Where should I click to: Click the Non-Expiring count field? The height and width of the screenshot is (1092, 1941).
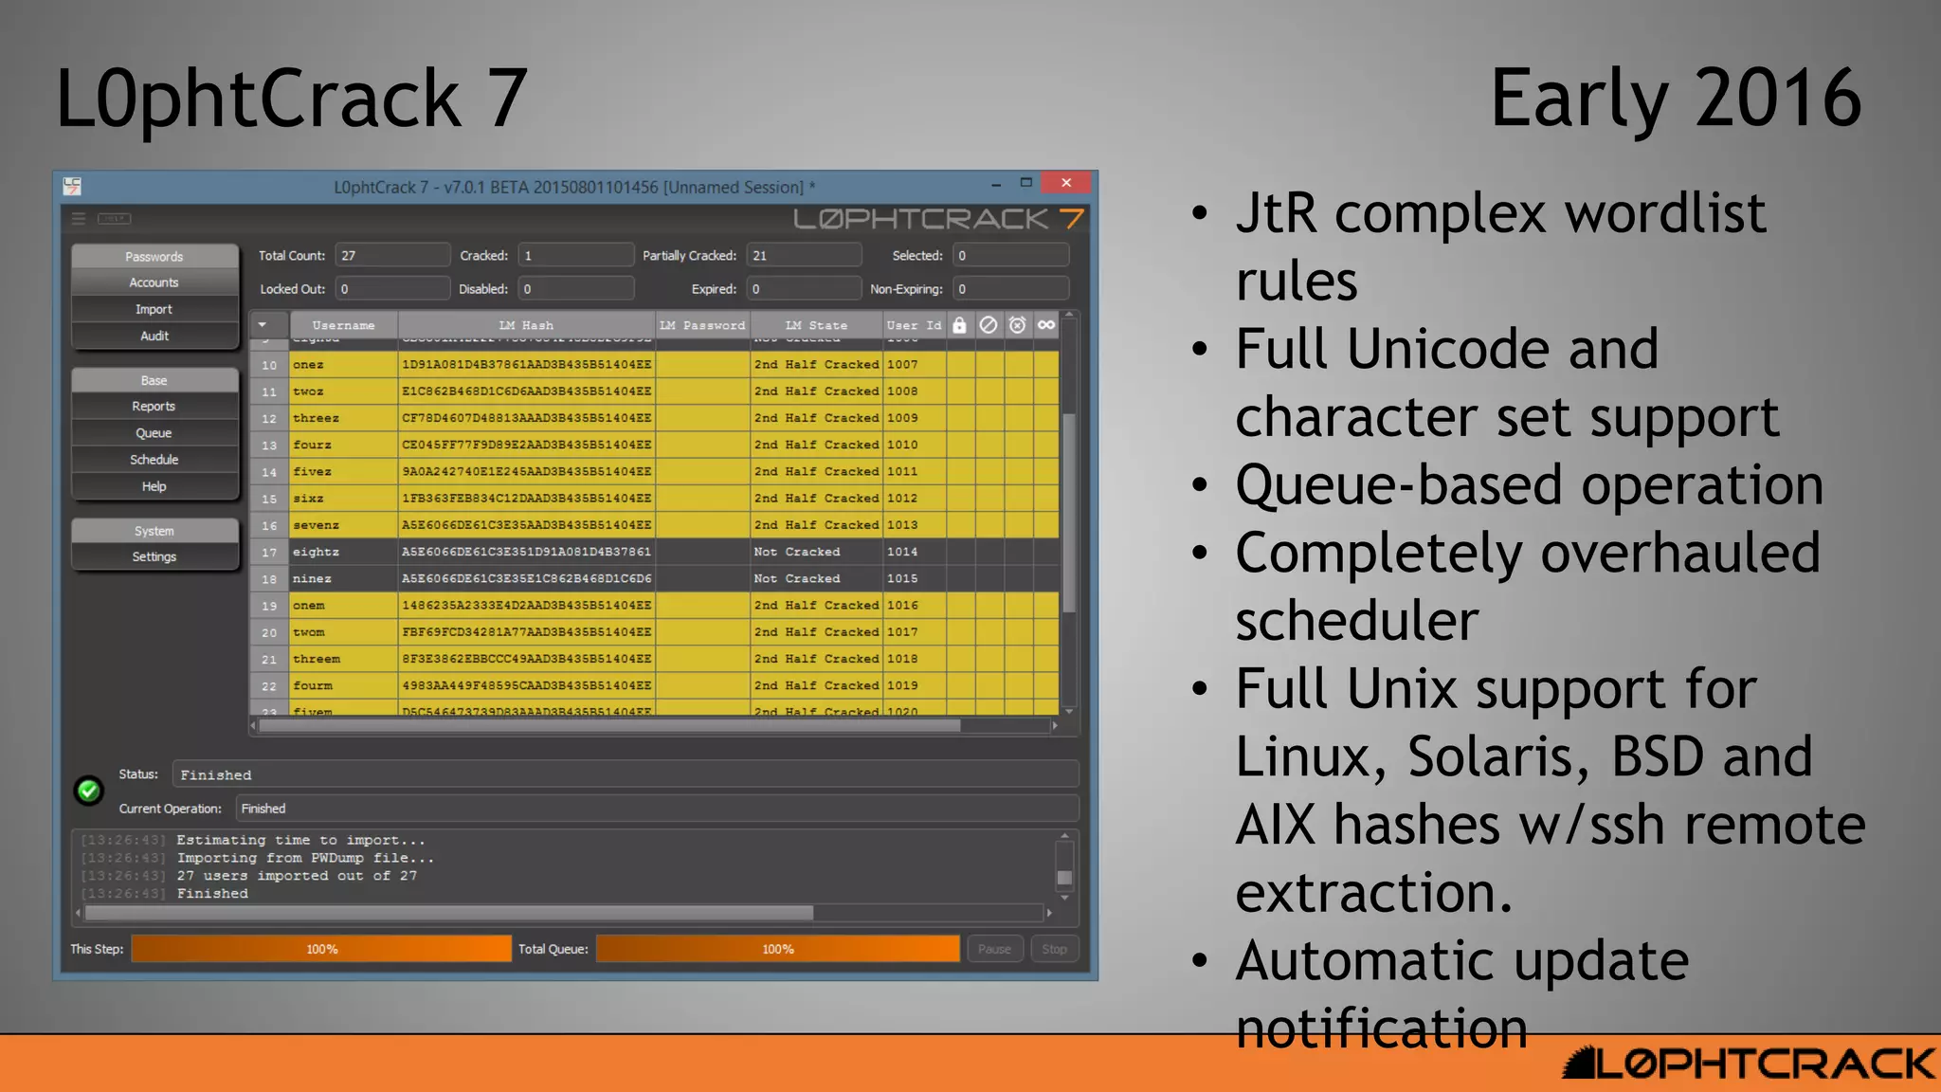1010,288
